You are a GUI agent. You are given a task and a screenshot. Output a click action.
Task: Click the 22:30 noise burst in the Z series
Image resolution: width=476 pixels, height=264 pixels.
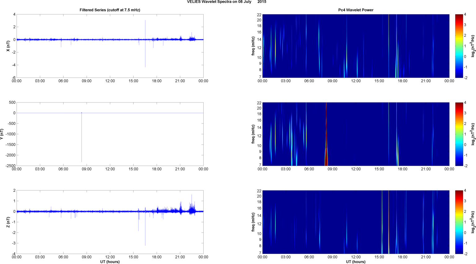[192, 209]
